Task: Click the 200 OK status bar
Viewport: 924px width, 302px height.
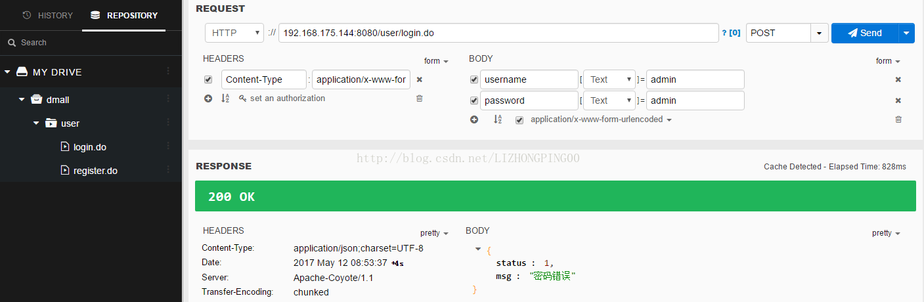Action: point(556,196)
